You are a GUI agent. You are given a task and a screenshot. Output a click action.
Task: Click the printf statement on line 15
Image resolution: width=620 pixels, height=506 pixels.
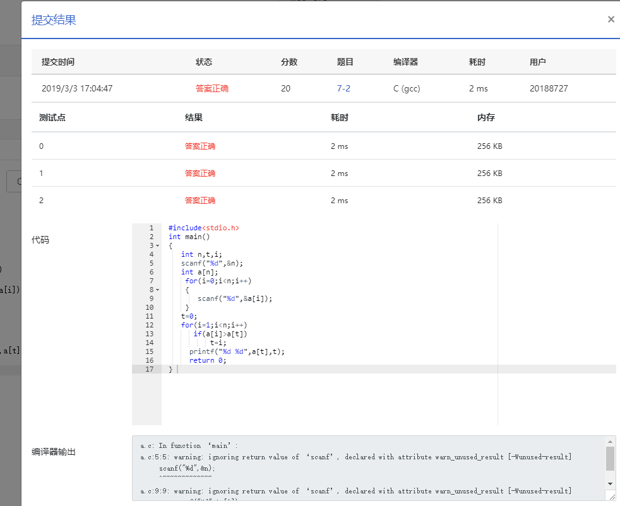point(237,351)
